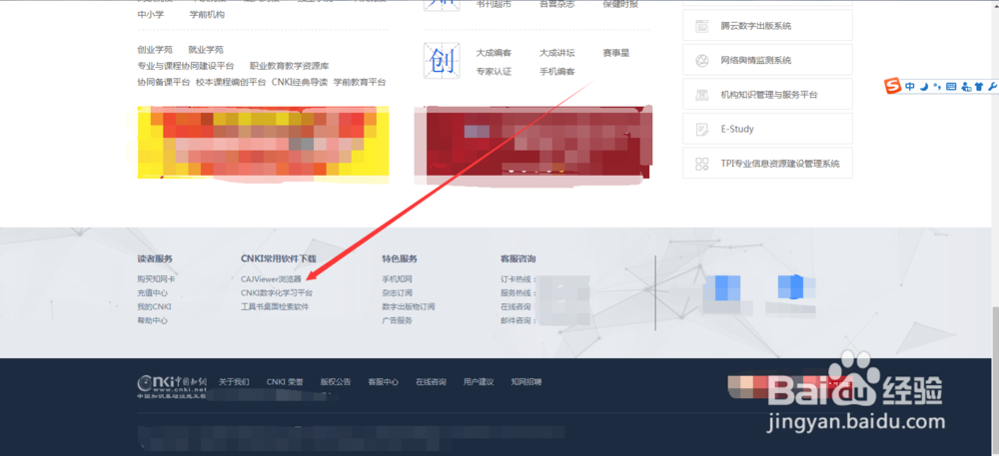999x456 pixels.
Task: Open 用户建议 in the footer
Action: (x=480, y=382)
